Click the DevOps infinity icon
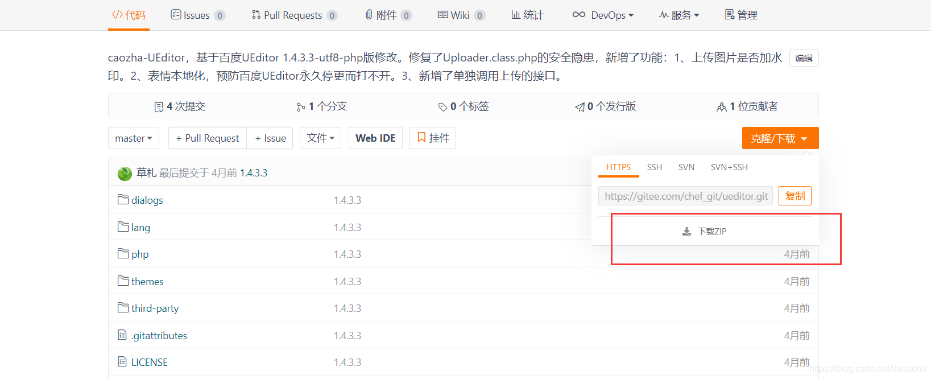Screen dimensions: 931x379 pos(579,14)
